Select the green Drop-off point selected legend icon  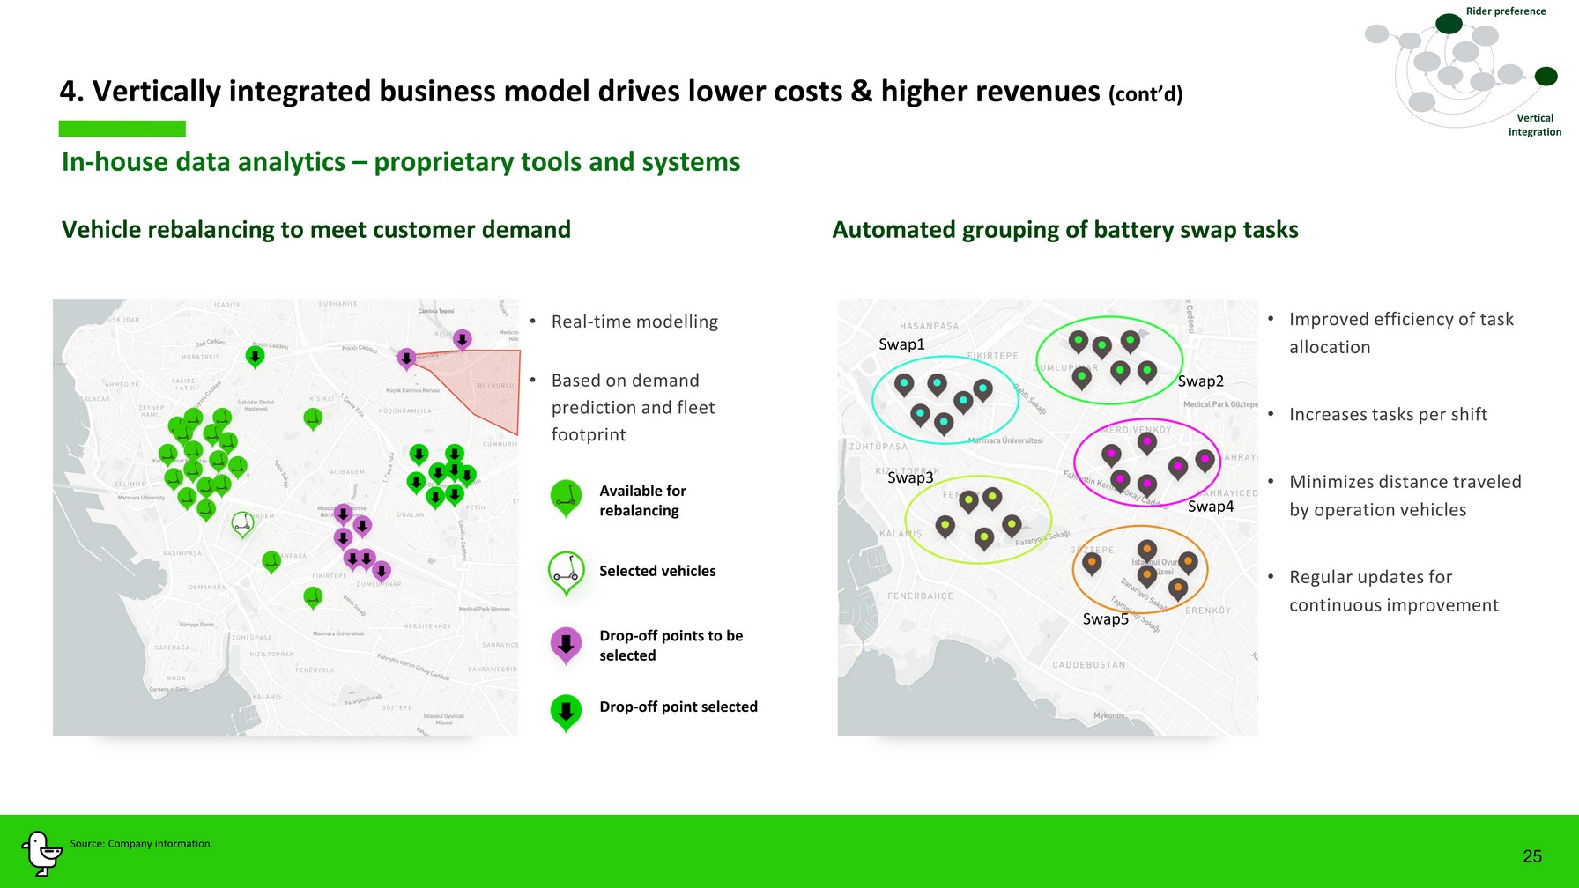coord(566,711)
